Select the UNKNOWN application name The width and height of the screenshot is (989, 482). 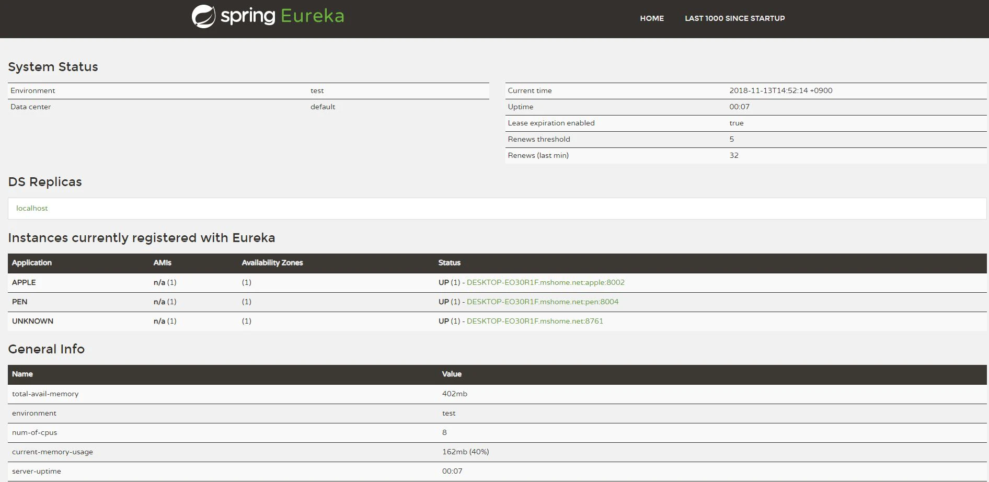pyautogui.click(x=32, y=321)
